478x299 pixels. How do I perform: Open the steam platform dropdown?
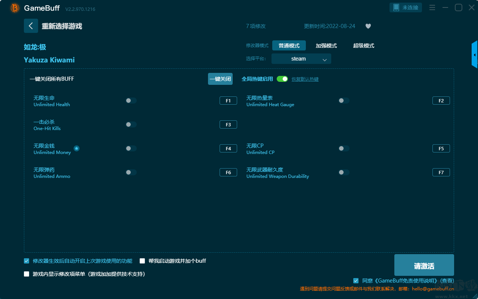pyautogui.click(x=301, y=59)
